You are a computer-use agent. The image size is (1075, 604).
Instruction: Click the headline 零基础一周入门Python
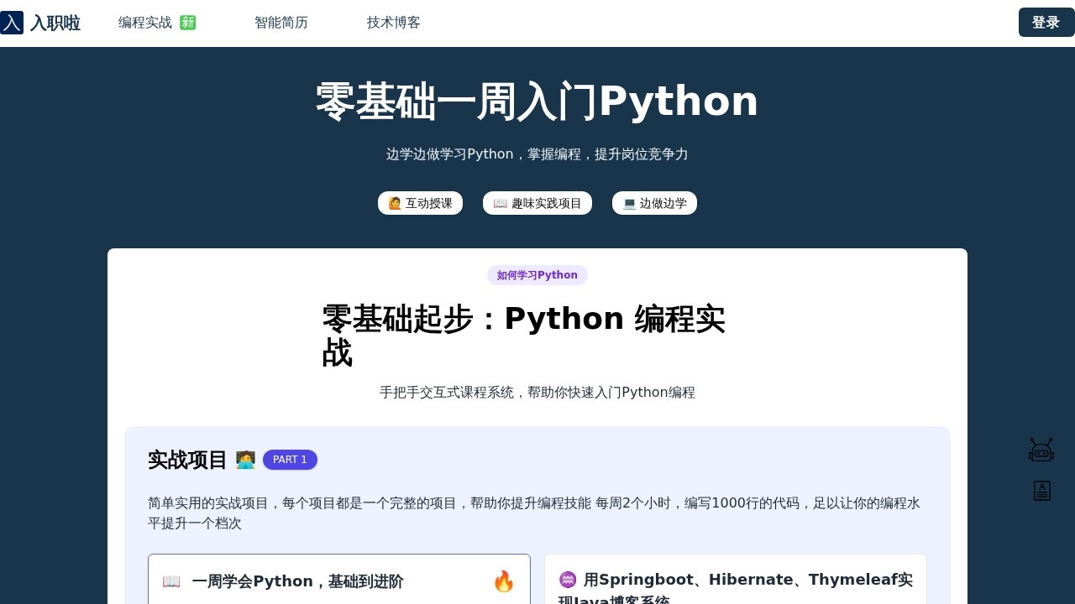[537, 101]
